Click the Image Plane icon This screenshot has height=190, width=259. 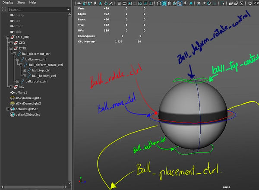coord(100,3)
